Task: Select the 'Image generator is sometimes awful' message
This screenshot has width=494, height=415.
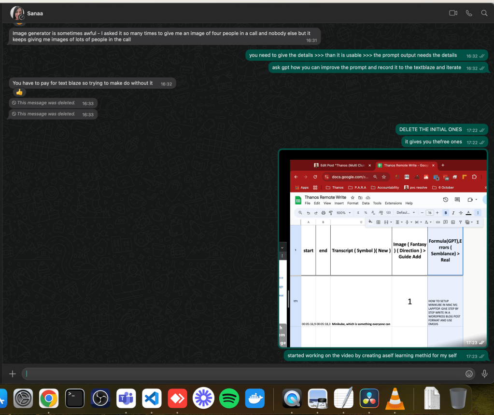Action: pos(165,36)
